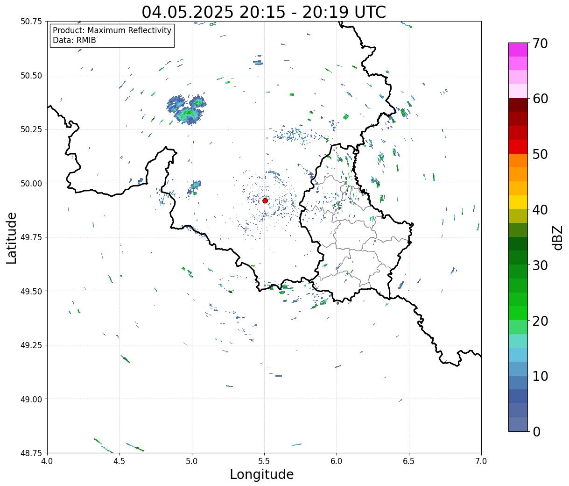This screenshot has height=486, width=569.
Task: Click the latitude tick label 50.75
Action: (31, 21)
